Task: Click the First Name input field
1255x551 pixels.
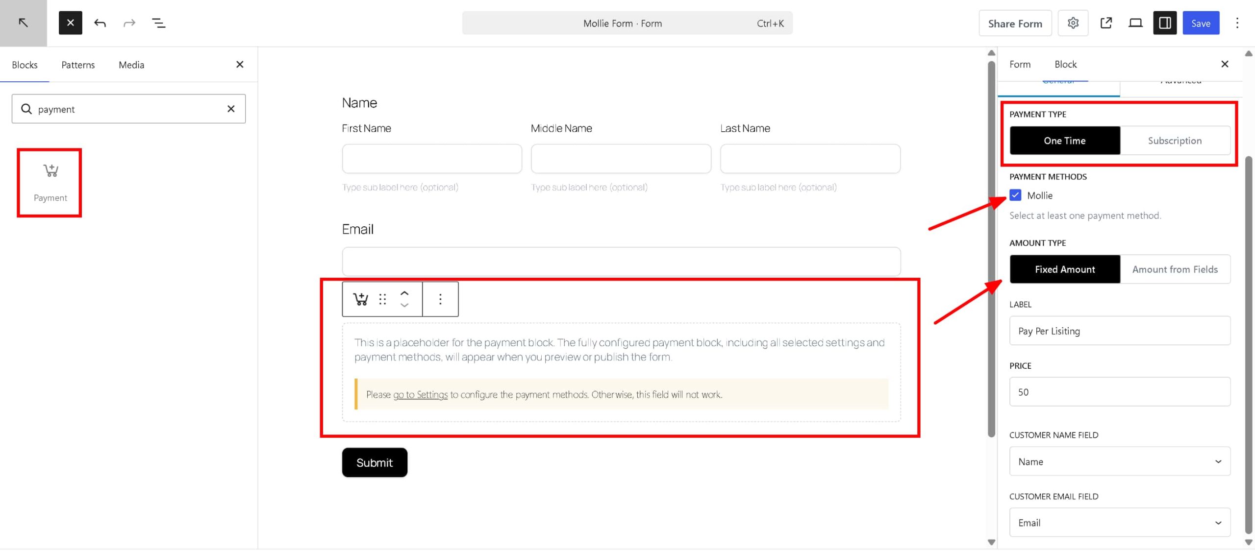Action: point(432,159)
